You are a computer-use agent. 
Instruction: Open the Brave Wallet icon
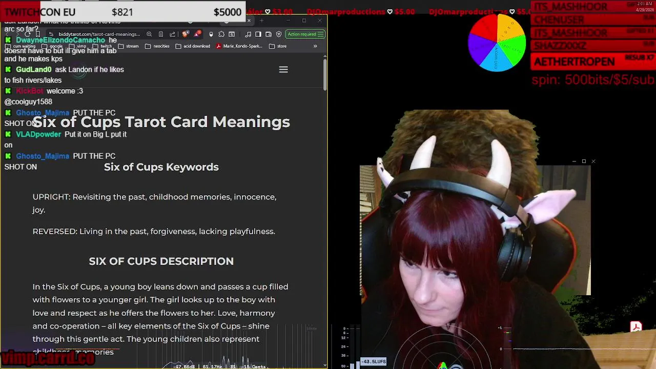click(269, 34)
